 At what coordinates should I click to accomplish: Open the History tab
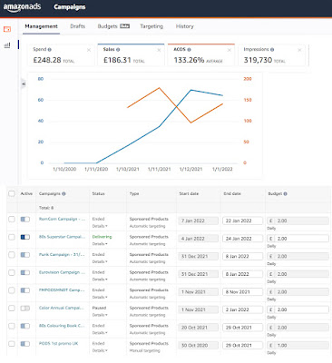[184, 26]
